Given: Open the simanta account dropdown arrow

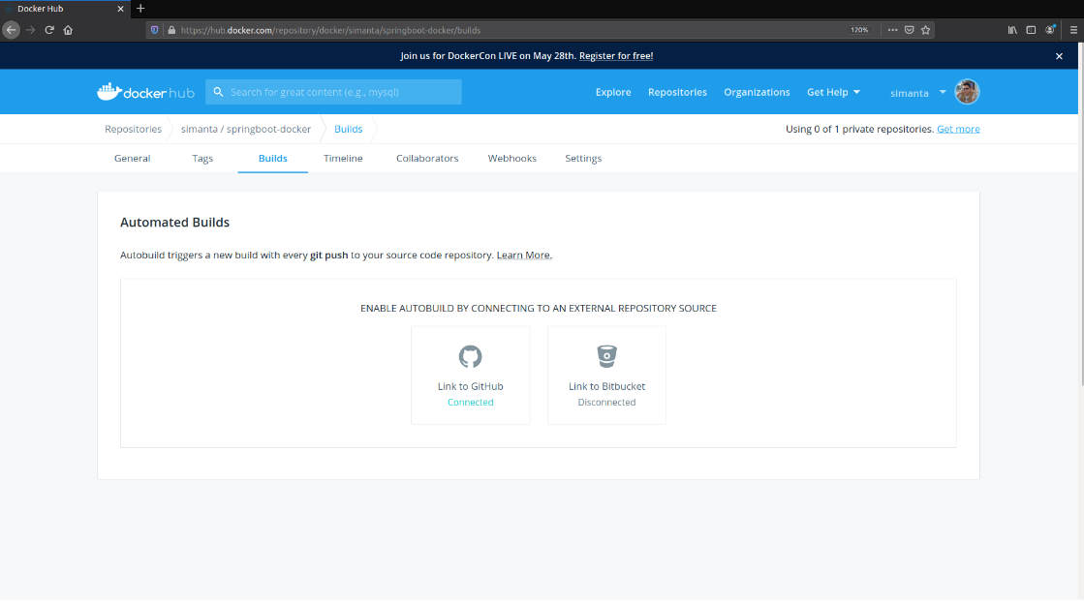Looking at the screenshot, I should (x=943, y=92).
